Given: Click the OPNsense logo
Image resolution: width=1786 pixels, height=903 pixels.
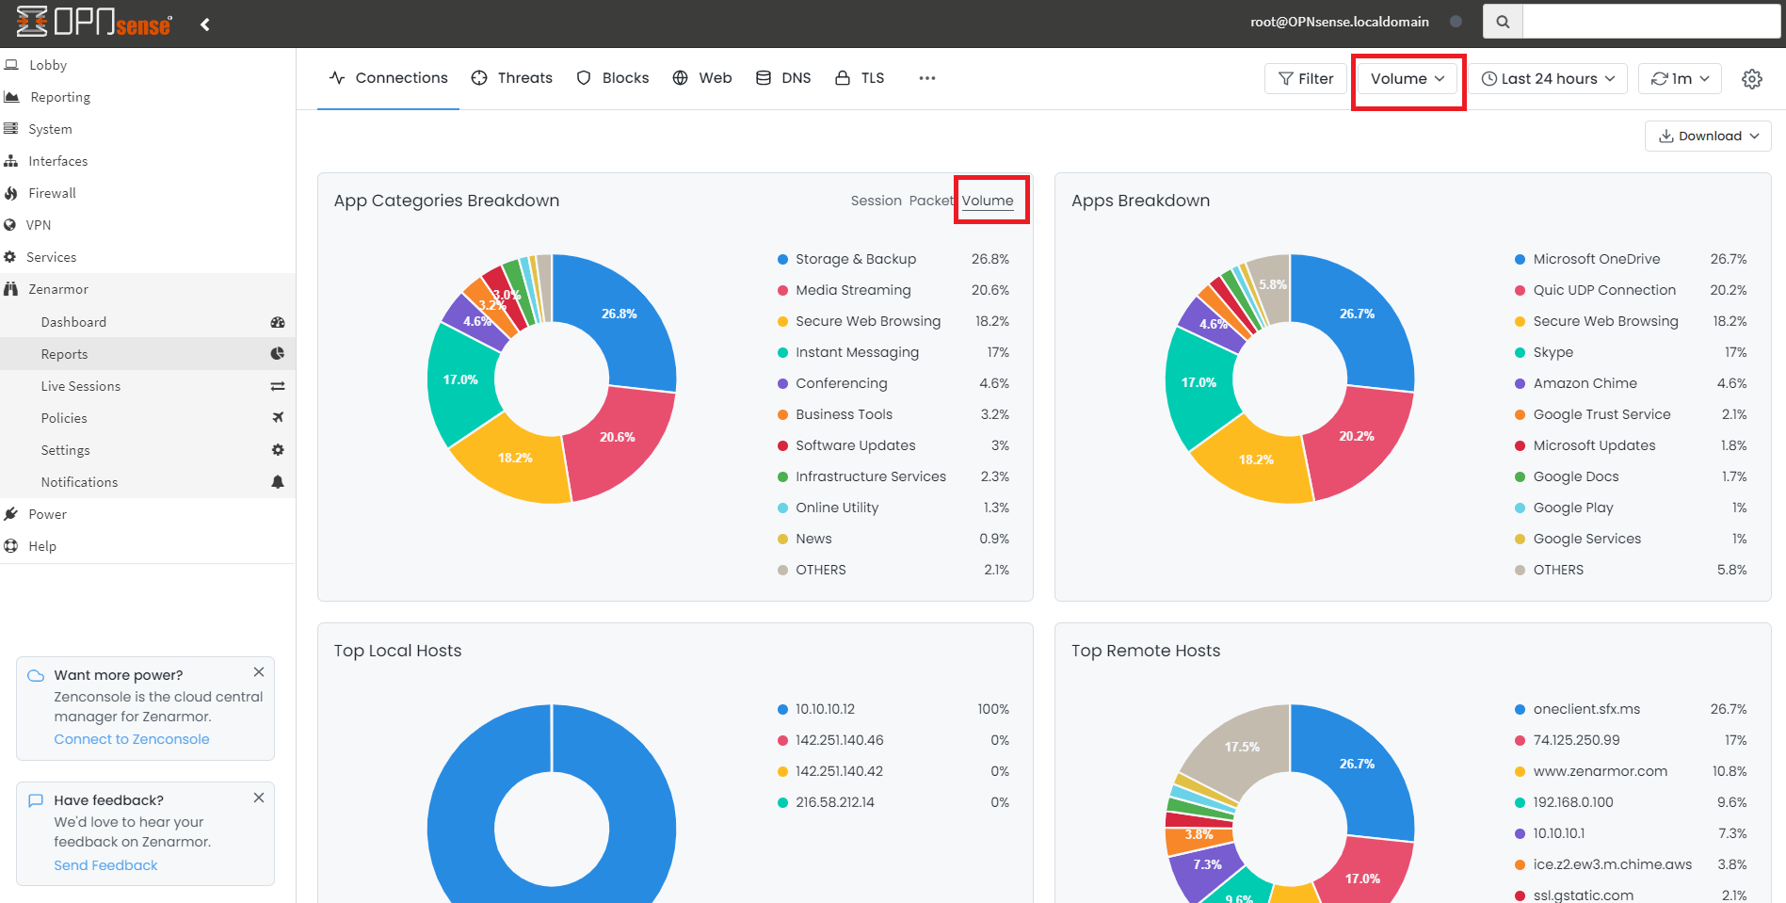Looking at the screenshot, I should (x=94, y=22).
